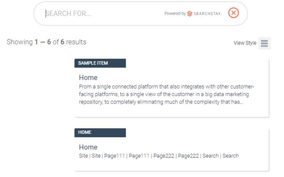Screen dimensions: 284x177
Task: Click last "Search" word in second result
Action: [x=231, y=156]
